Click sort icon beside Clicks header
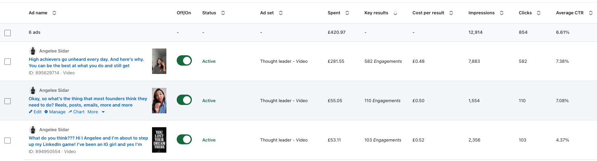The width and height of the screenshot is (597, 161). tap(538, 13)
